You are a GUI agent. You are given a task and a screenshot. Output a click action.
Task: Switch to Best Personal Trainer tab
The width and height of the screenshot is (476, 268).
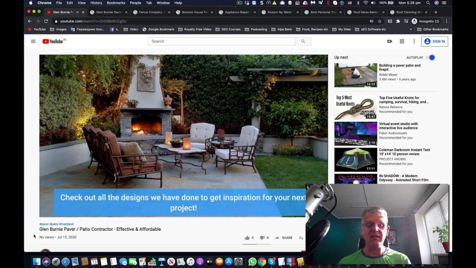(323, 12)
